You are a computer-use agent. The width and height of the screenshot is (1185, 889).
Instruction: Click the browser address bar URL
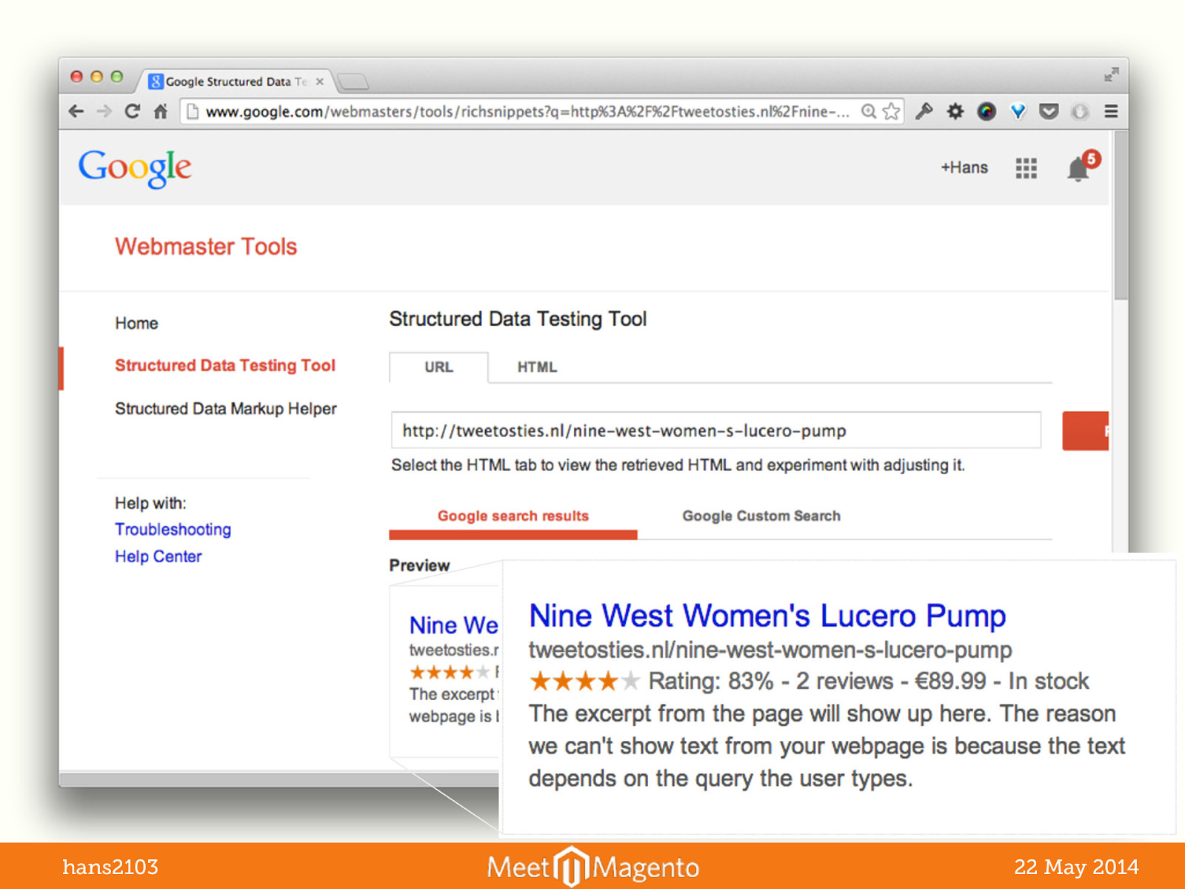pyautogui.click(x=527, y=112)
